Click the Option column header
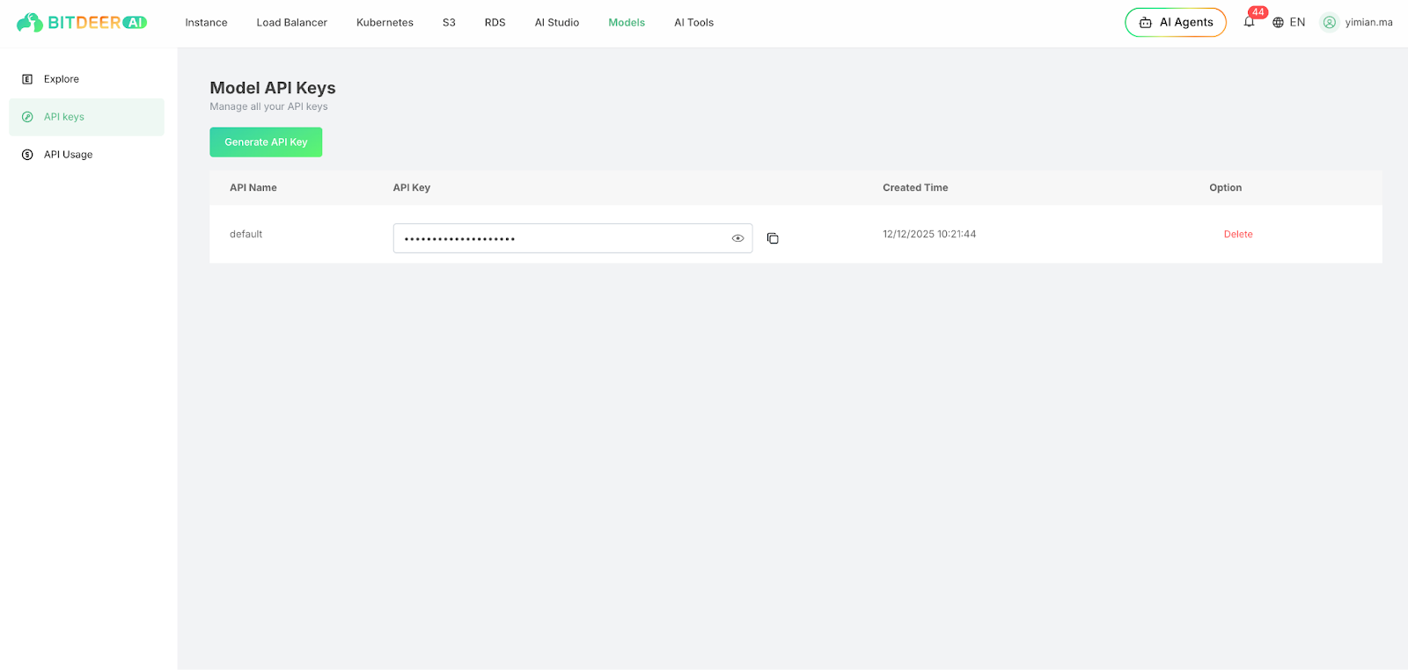The width and height of the screenshot is (1408, 670). click(x=1225, y=187)
